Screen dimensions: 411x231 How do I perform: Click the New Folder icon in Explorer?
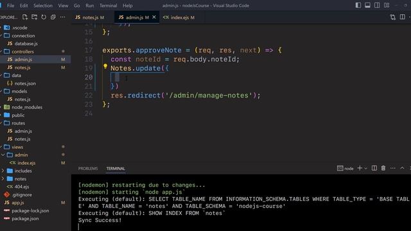coord(34,17)
